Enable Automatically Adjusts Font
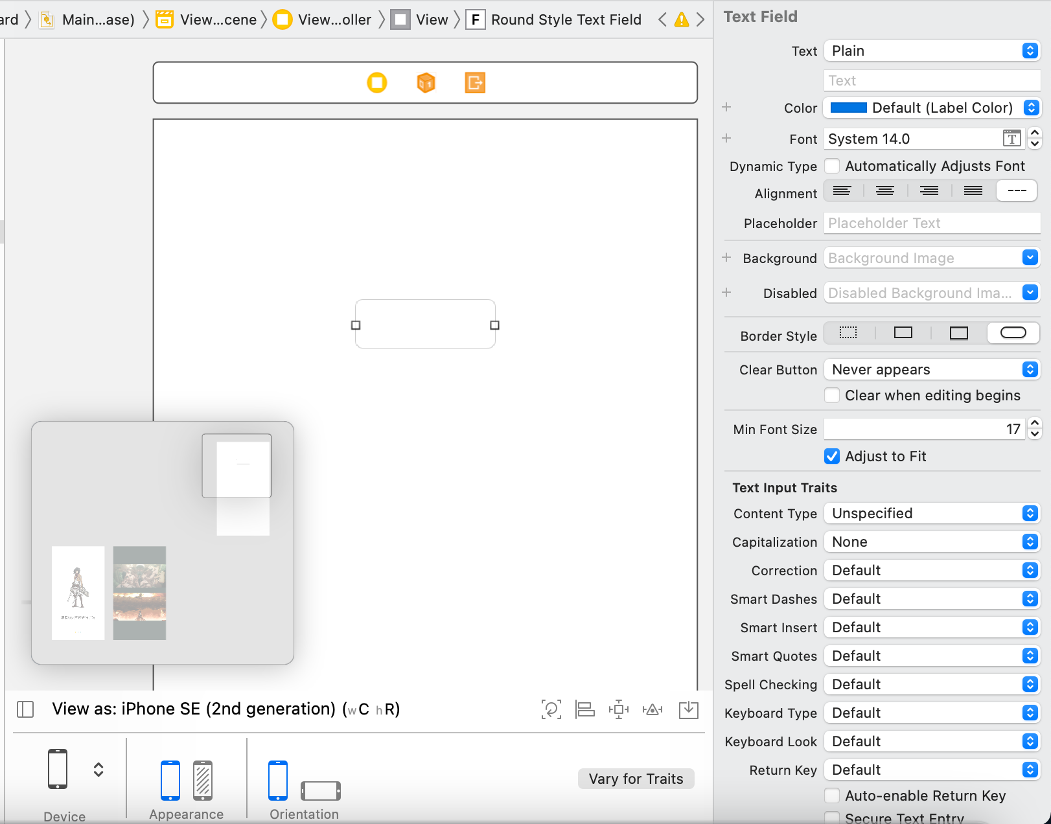This screenshot has height=824, width=1051. pyautogui.click(x=832, y=166)
